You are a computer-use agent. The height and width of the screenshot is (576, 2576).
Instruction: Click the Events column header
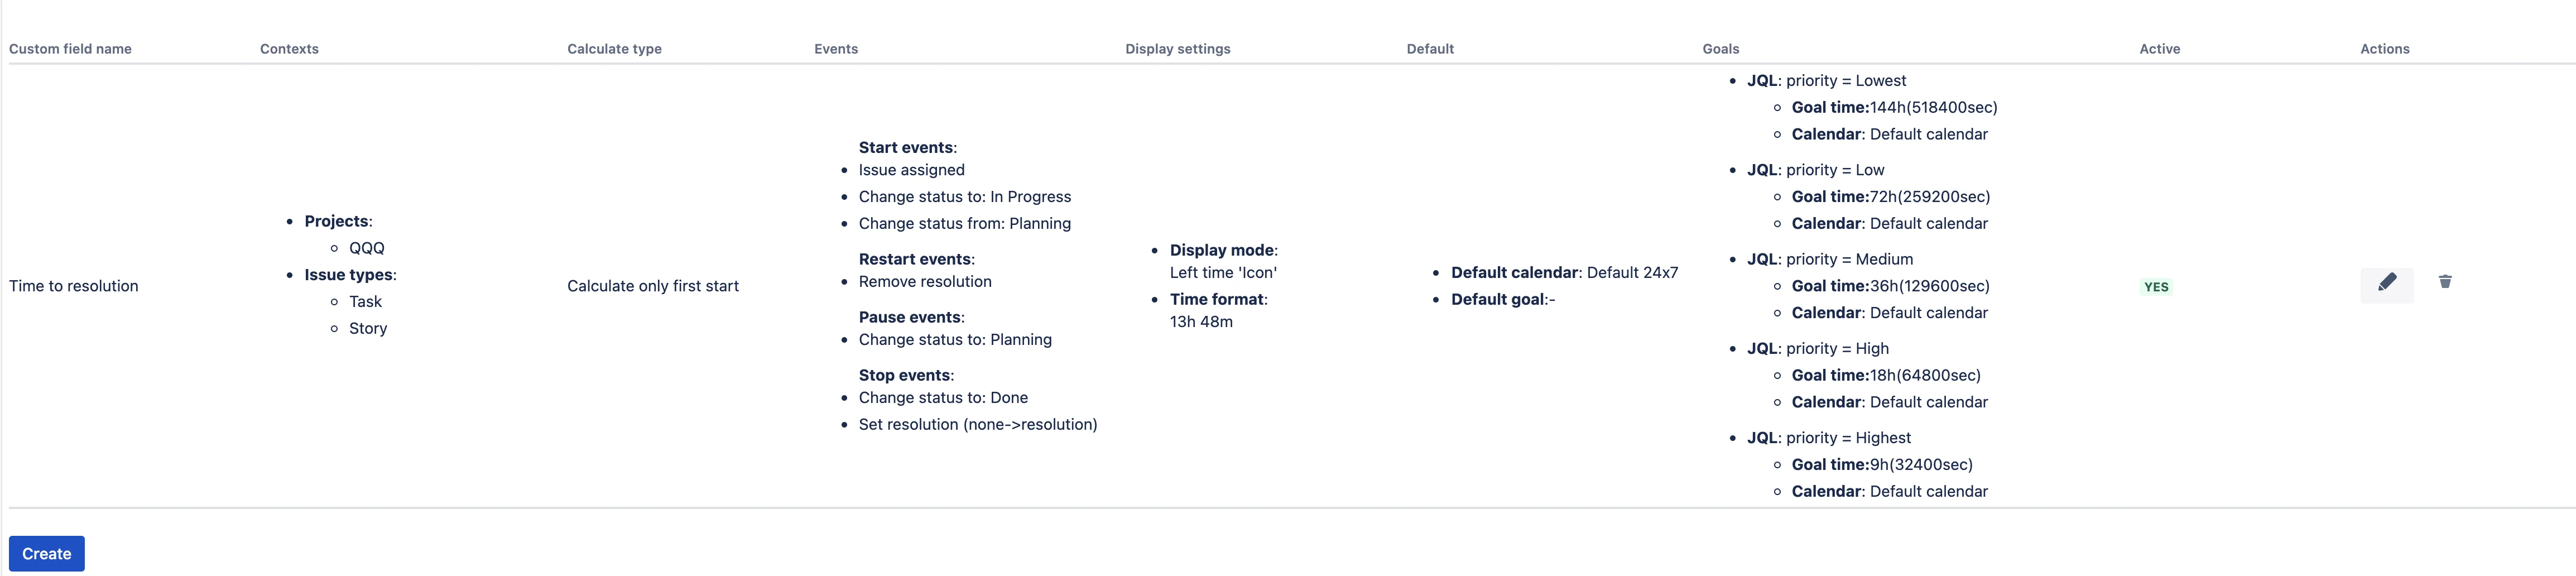click(x=836, y=49)
